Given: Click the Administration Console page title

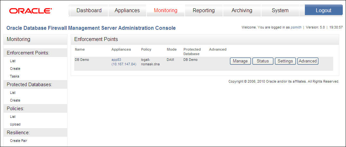Looking at the screenshot, I should click(x=91, y=28).
